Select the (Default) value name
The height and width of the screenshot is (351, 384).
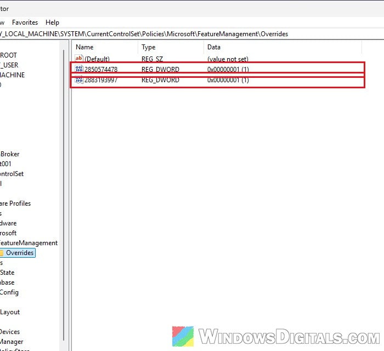(x=97, y=59)
